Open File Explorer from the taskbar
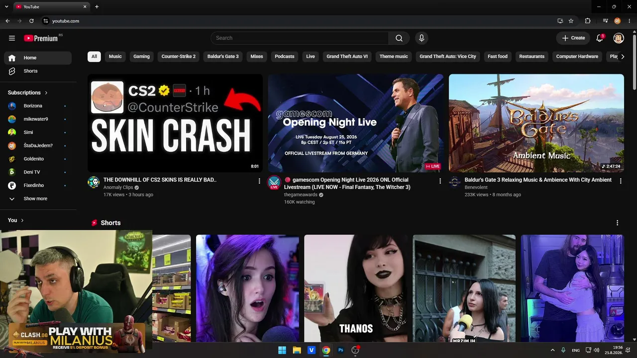 pos(297,350)
